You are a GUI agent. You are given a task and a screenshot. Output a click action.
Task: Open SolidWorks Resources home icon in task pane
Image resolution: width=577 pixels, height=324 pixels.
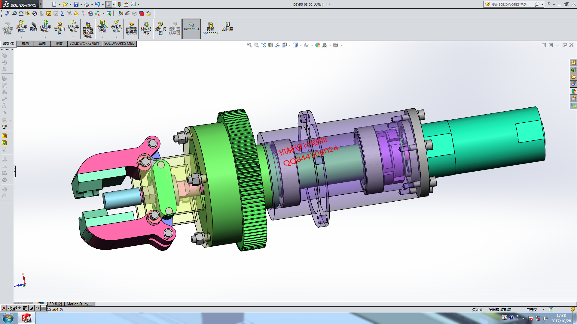[x=573, y=62]
